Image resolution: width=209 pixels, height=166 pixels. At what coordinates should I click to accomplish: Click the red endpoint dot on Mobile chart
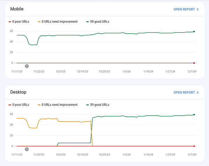(194, 63)
